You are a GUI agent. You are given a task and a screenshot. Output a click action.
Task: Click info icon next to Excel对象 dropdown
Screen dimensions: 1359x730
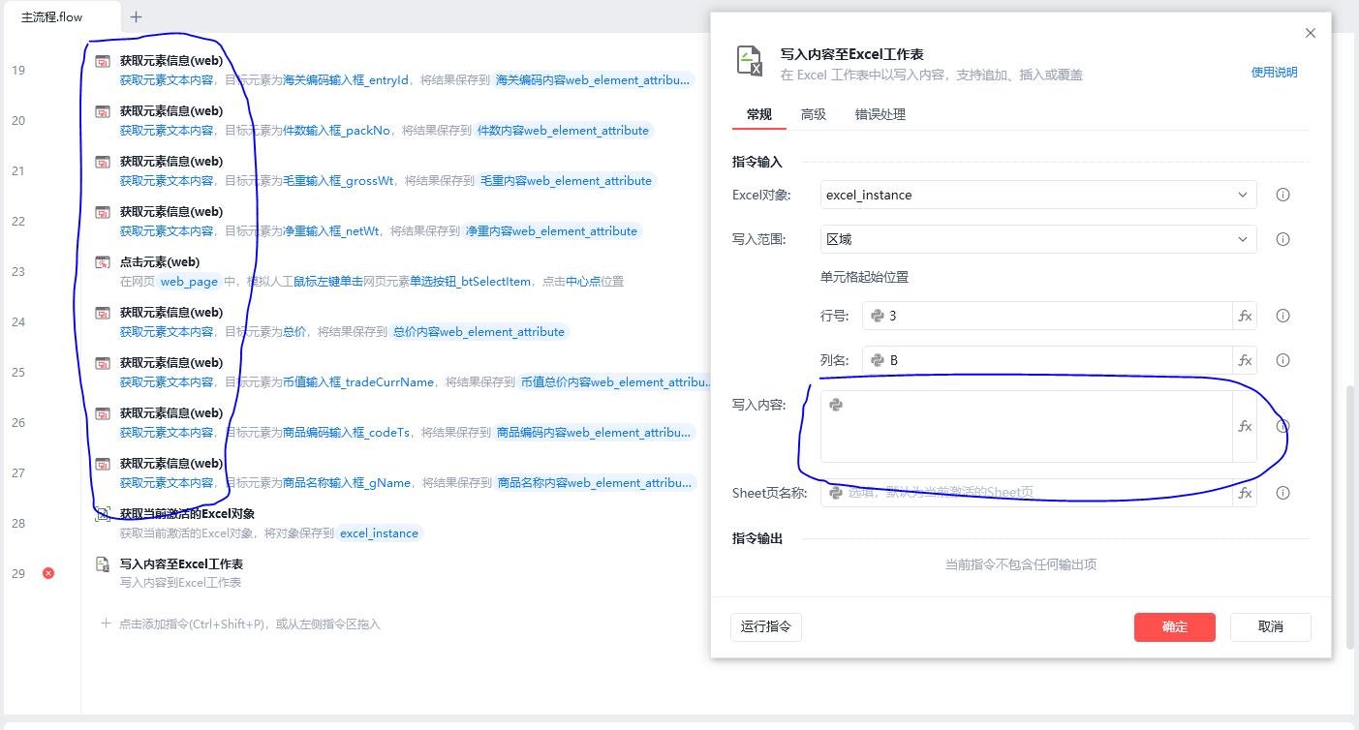click(x=1282, y=195)
